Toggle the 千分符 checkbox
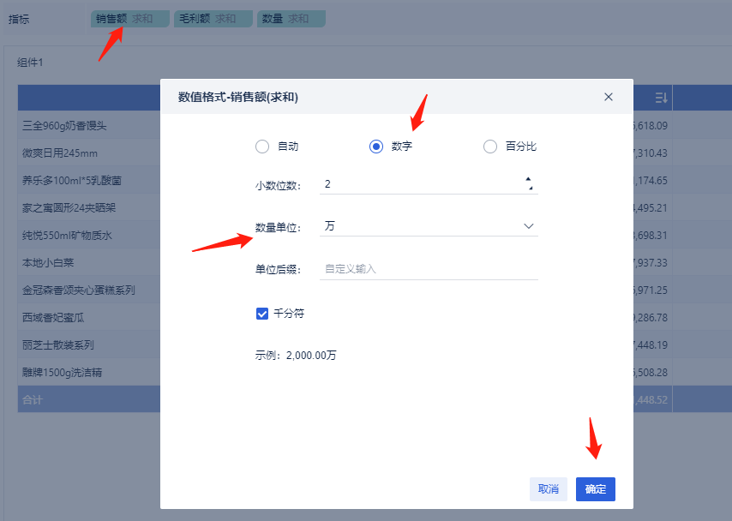This screenshot has height=521, width=732. click(x=262, y=314)
